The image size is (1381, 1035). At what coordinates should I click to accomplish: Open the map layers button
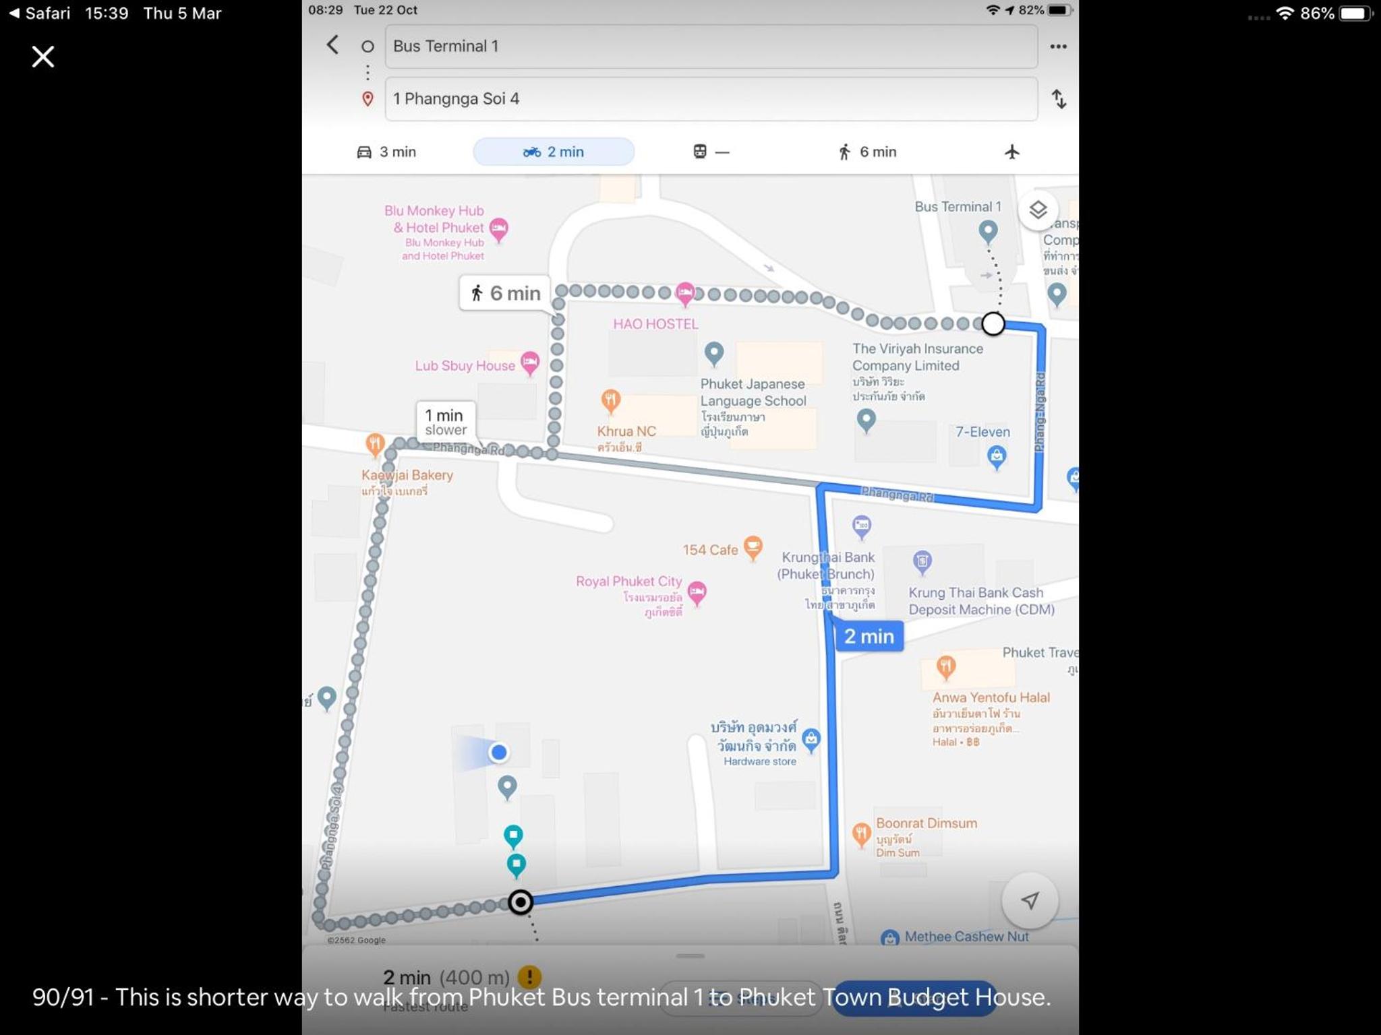(x=1038, y=210)
